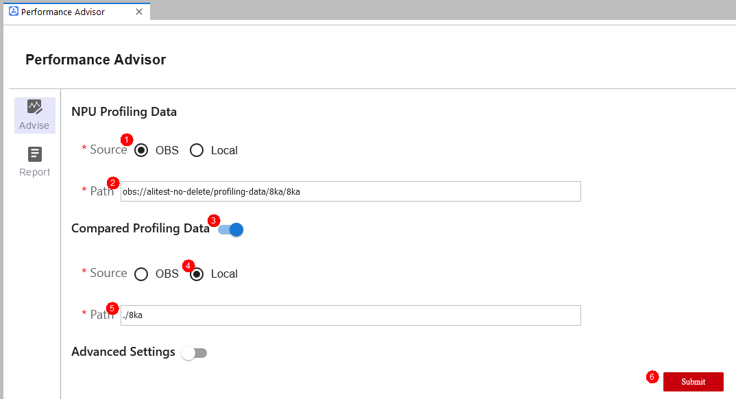Enable the Advanced Settings toggle

[x=195, y=353]
